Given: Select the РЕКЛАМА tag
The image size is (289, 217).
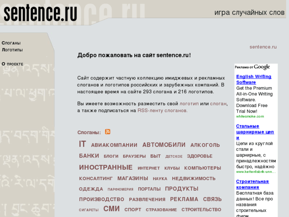Looking at the screenshot, I should (x=184, y=199).
